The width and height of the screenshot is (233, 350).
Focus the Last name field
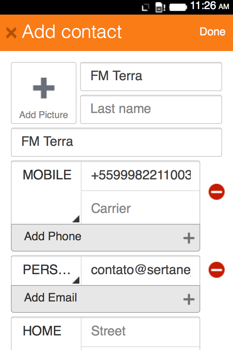(151, 109)
